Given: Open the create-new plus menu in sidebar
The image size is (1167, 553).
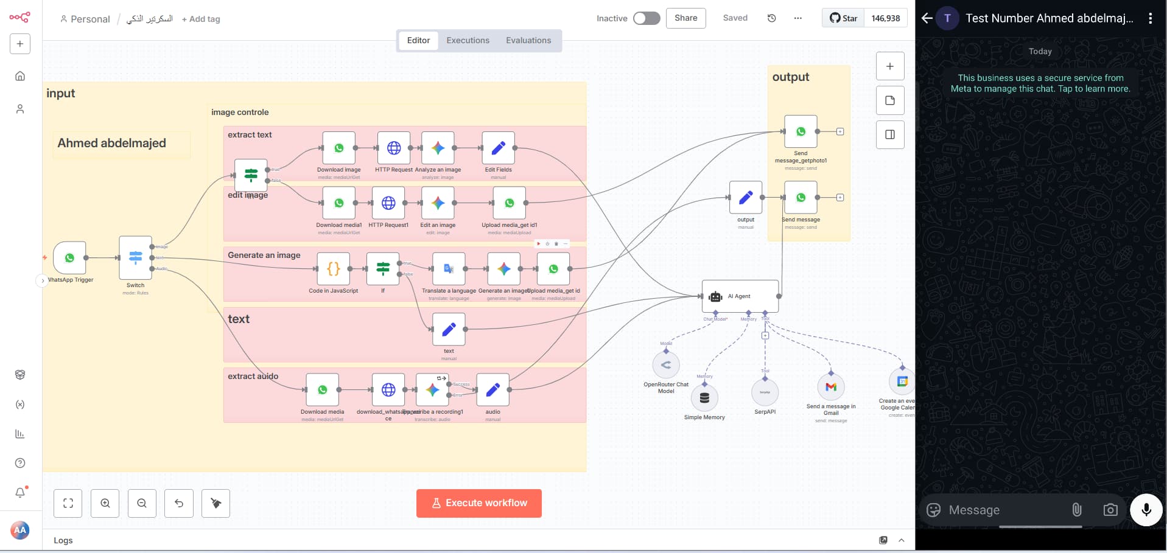Looking at the screenshot, I should pyautogui.click(x=20, y=44).
